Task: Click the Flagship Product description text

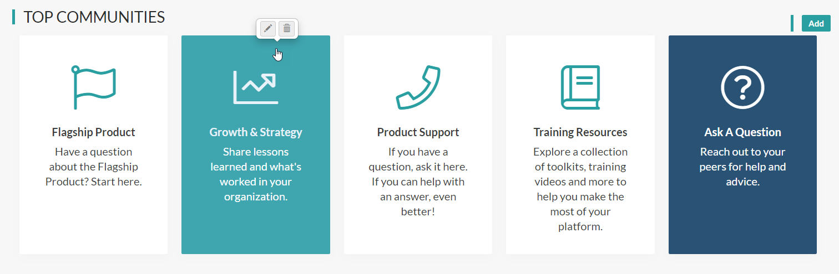Action: pos(93,167)
